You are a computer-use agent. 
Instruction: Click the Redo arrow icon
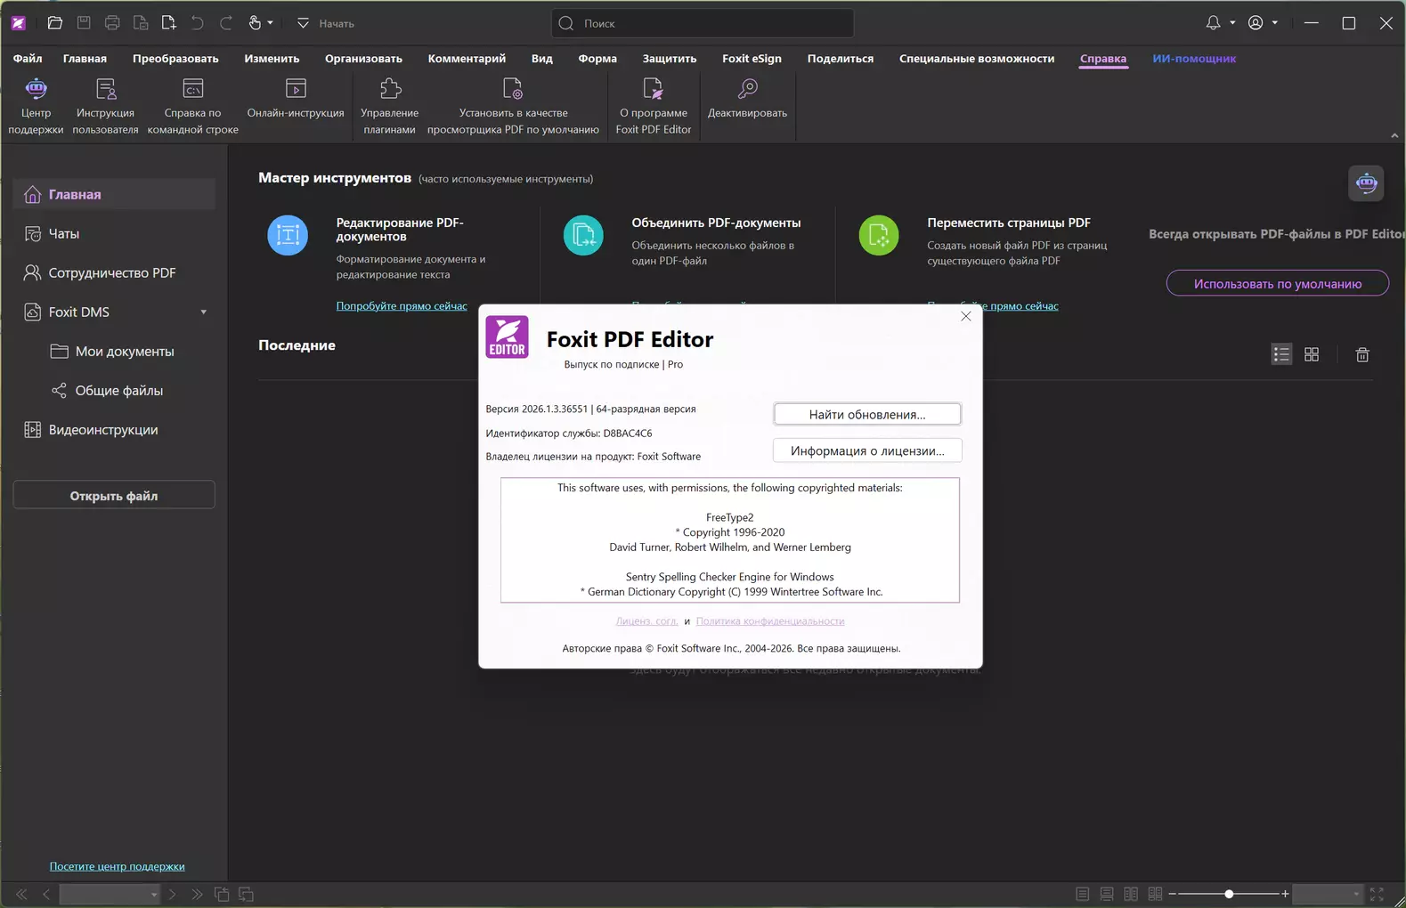226,23
